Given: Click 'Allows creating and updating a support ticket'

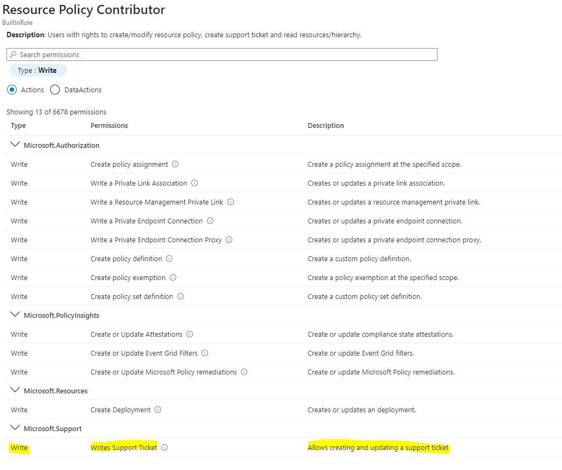Looking at the screenshot, I should 378,448.
